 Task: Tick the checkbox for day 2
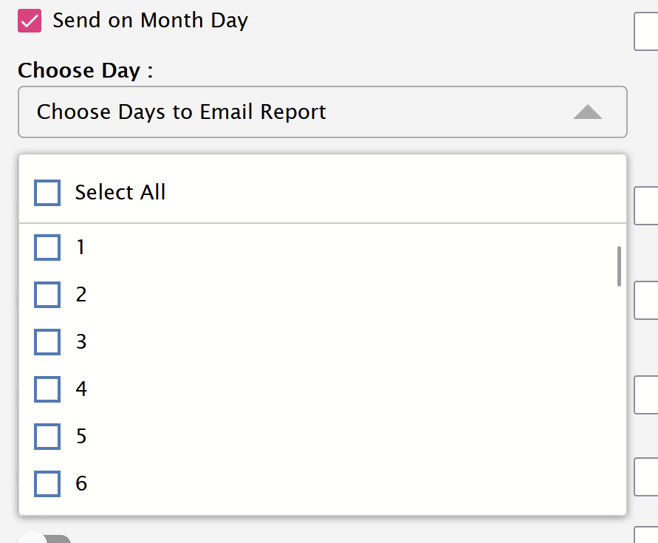point(47,295)
